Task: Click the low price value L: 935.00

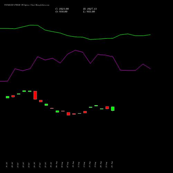Action: pos(89,12)
